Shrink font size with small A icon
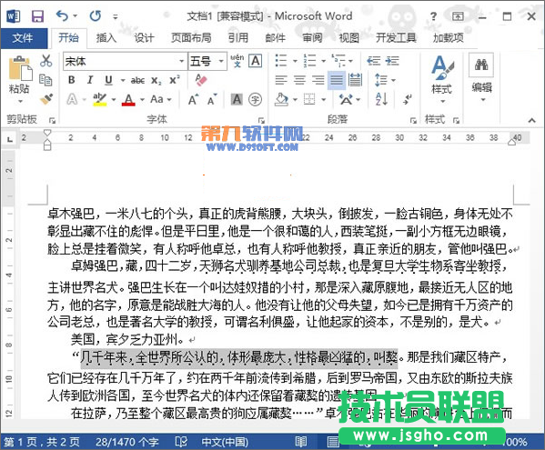 [212, 100]
